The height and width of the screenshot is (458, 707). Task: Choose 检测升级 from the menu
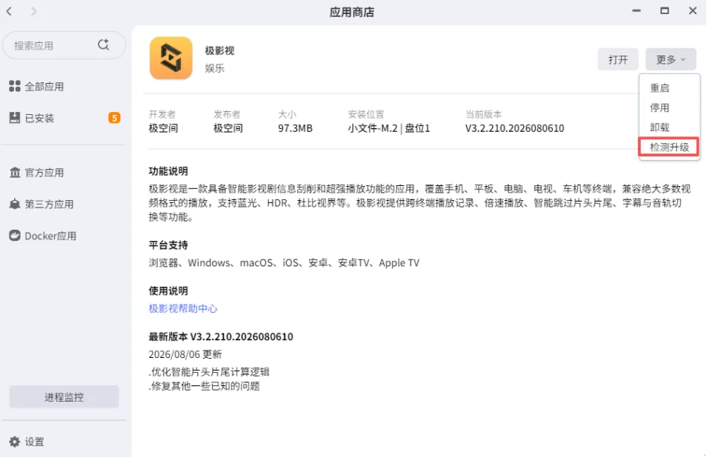pyautogui.click(x=669, y=147)
